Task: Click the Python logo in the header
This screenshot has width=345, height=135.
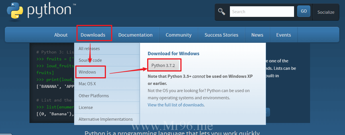Action: (x=41, y=11)
